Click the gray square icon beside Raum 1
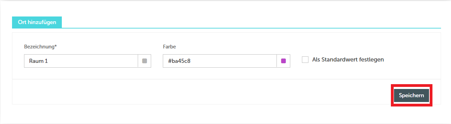 coord(145,61)
